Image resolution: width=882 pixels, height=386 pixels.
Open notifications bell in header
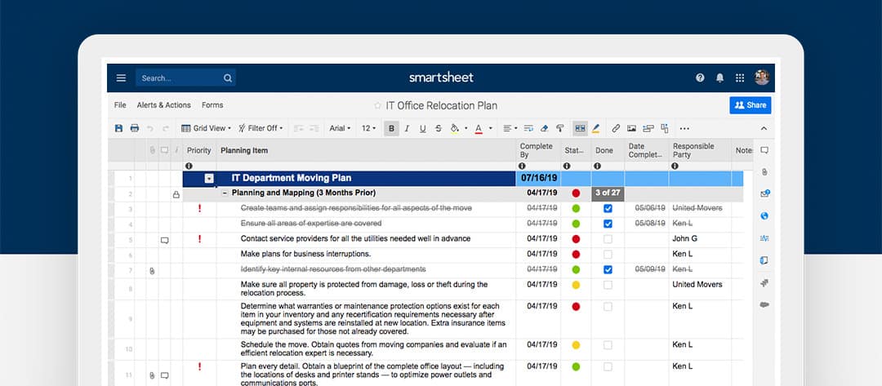point(719,78)
